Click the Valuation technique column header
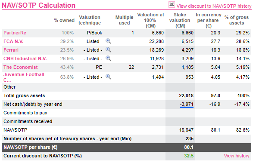Viewport: 259px width, 163px height. [90, 20]
